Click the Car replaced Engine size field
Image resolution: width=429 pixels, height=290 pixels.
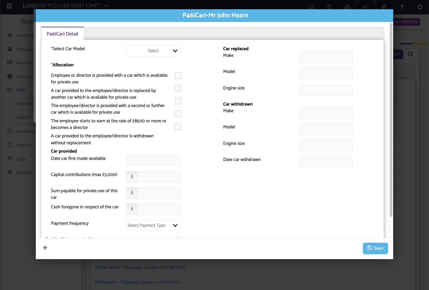[326, 90]
